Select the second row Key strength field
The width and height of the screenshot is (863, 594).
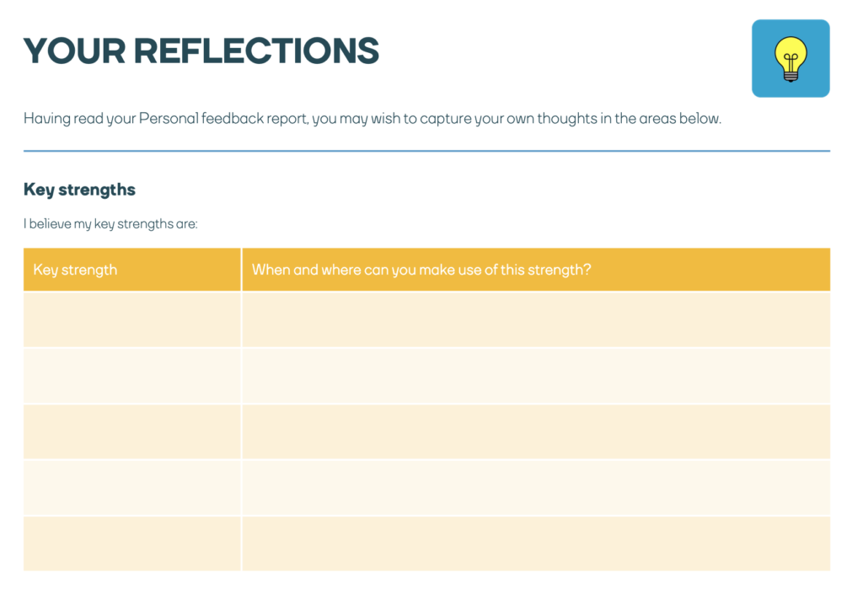tap(131, 376)
